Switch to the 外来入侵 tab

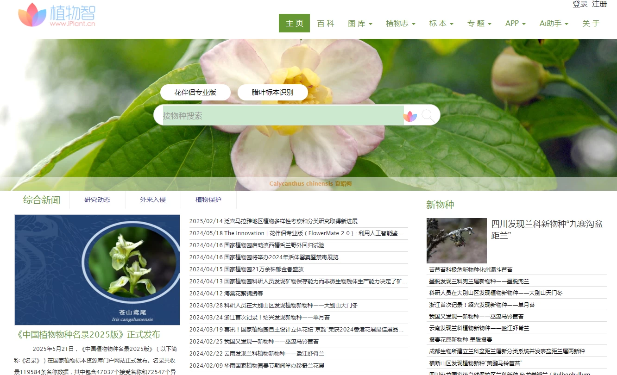[153, 200]
